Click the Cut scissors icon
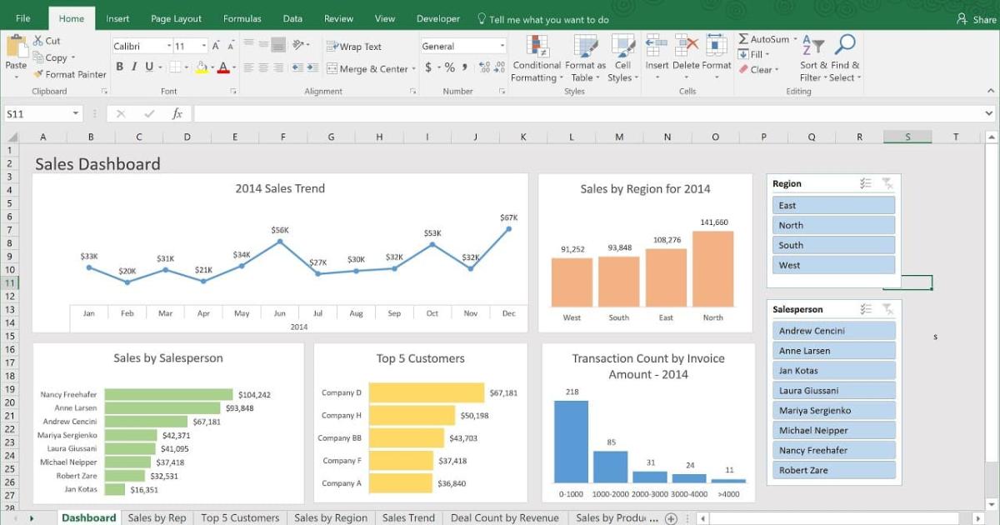Viewport: 1000px width, 525px height. tap(38, 41)
